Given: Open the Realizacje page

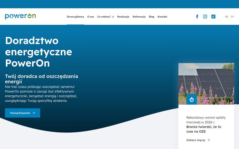Looking at the screenshot, I should coord(123,17).
